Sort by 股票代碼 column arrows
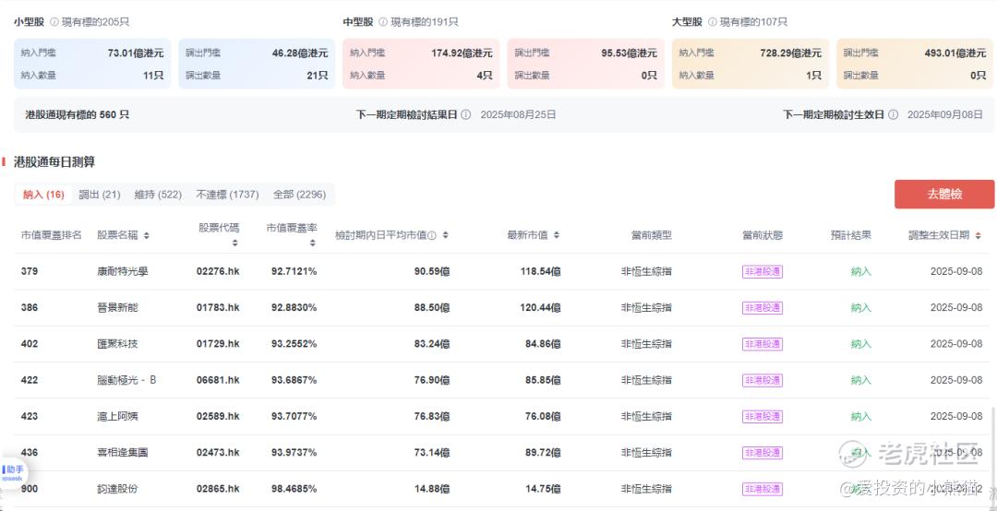997x511 pixels. 234,244
